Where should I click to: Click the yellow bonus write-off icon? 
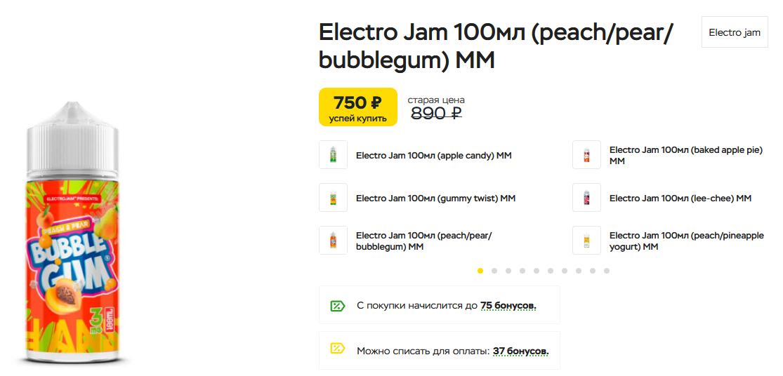tap(338, 349)
